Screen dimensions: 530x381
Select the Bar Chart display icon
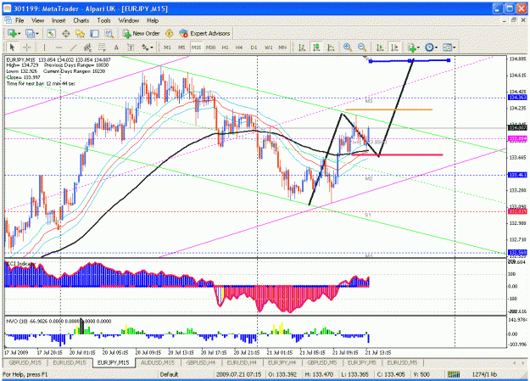point(302,48)
